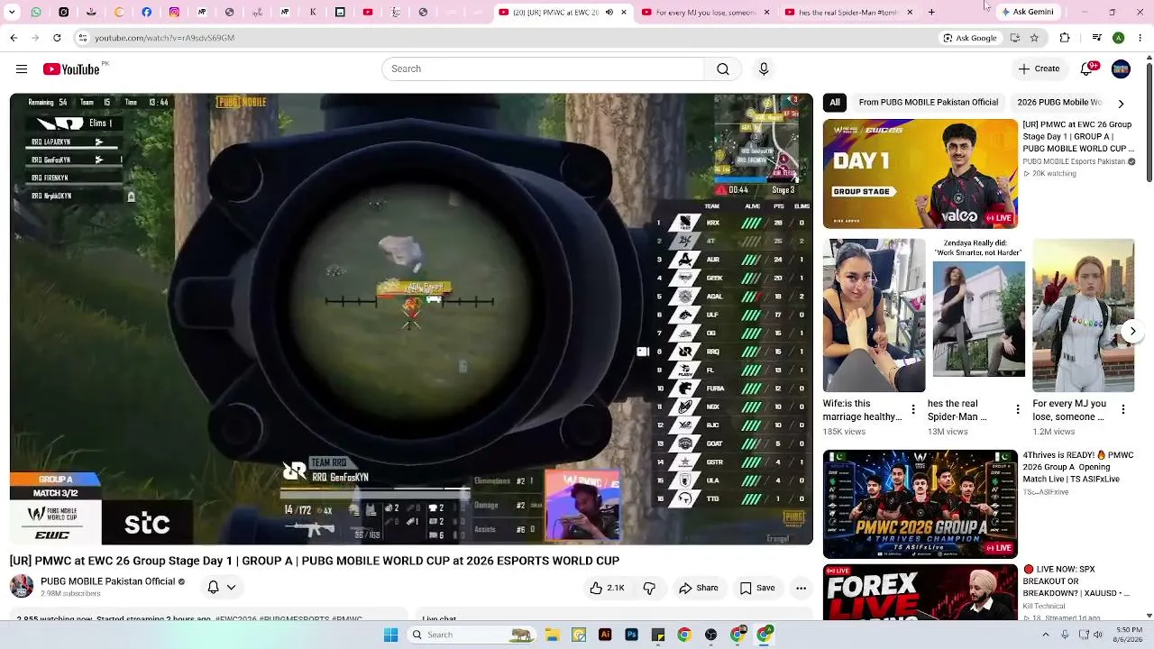This screenshot has width=1154, height=649.
Task: Click the YouTube search input field
Action: click(543, 69)
